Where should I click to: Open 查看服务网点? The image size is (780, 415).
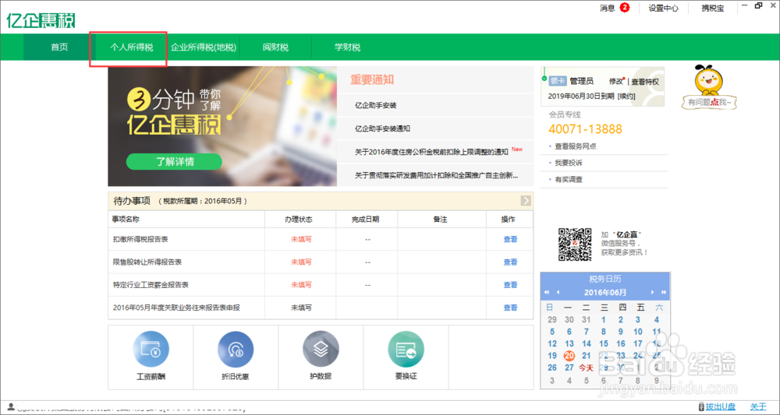click(576, 146)
